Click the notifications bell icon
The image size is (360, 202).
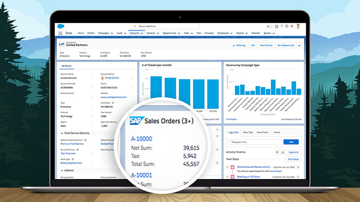coord(291,26)
